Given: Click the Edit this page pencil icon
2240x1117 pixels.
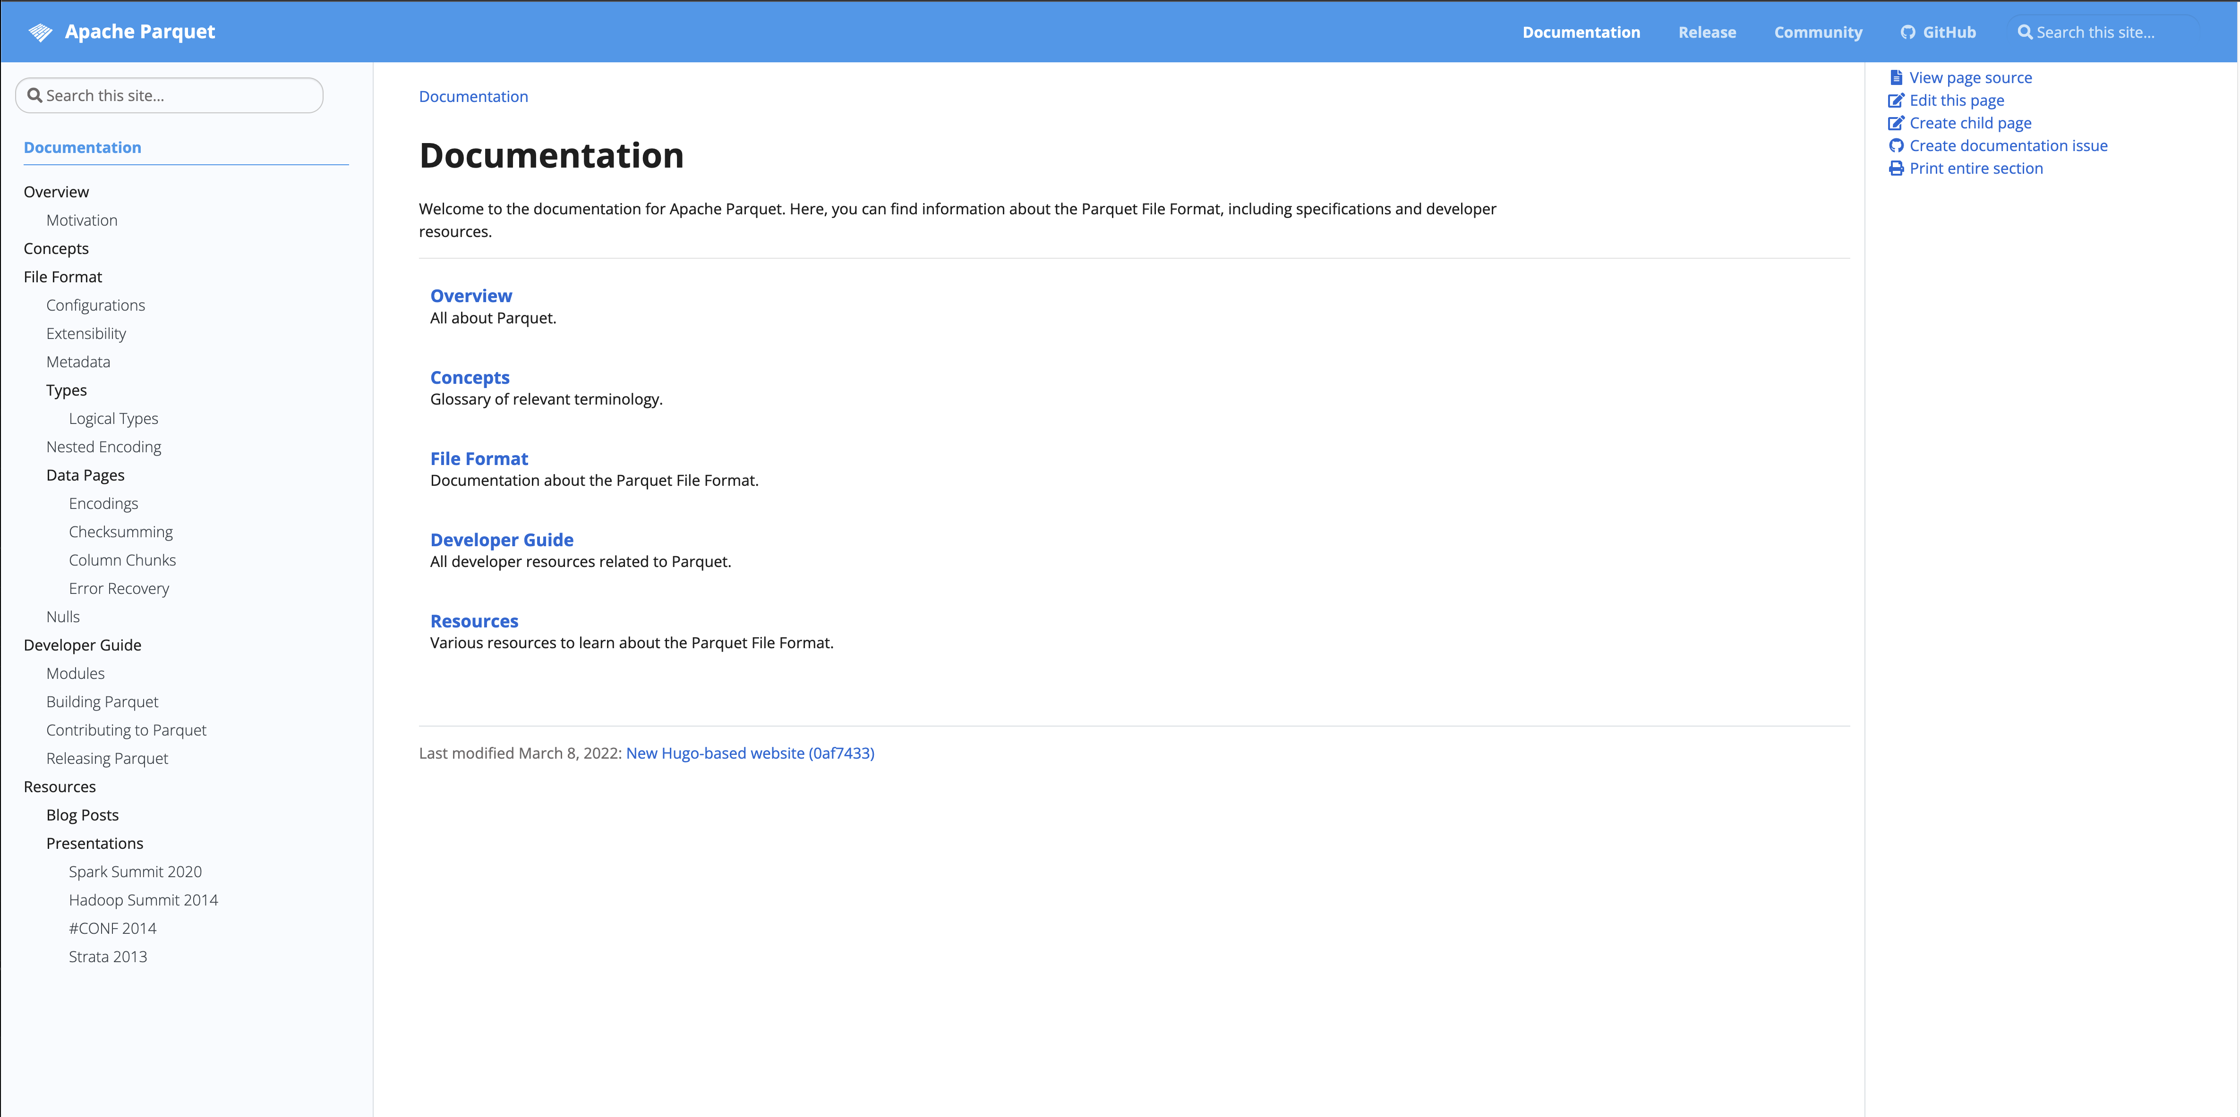Looking at the screenshot, I should click(1897, 100).
